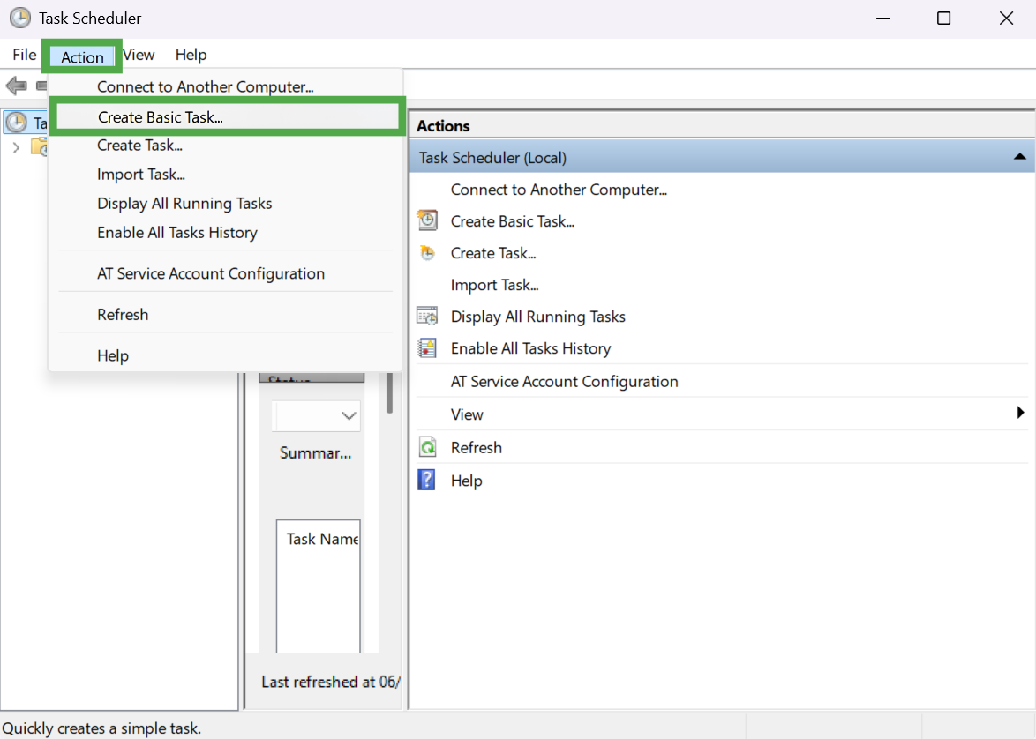The width and height of the screenshot is (1036, 739).
Task: Click the Create Basic Task icon in Actions pane
Action: pos(427,220)
